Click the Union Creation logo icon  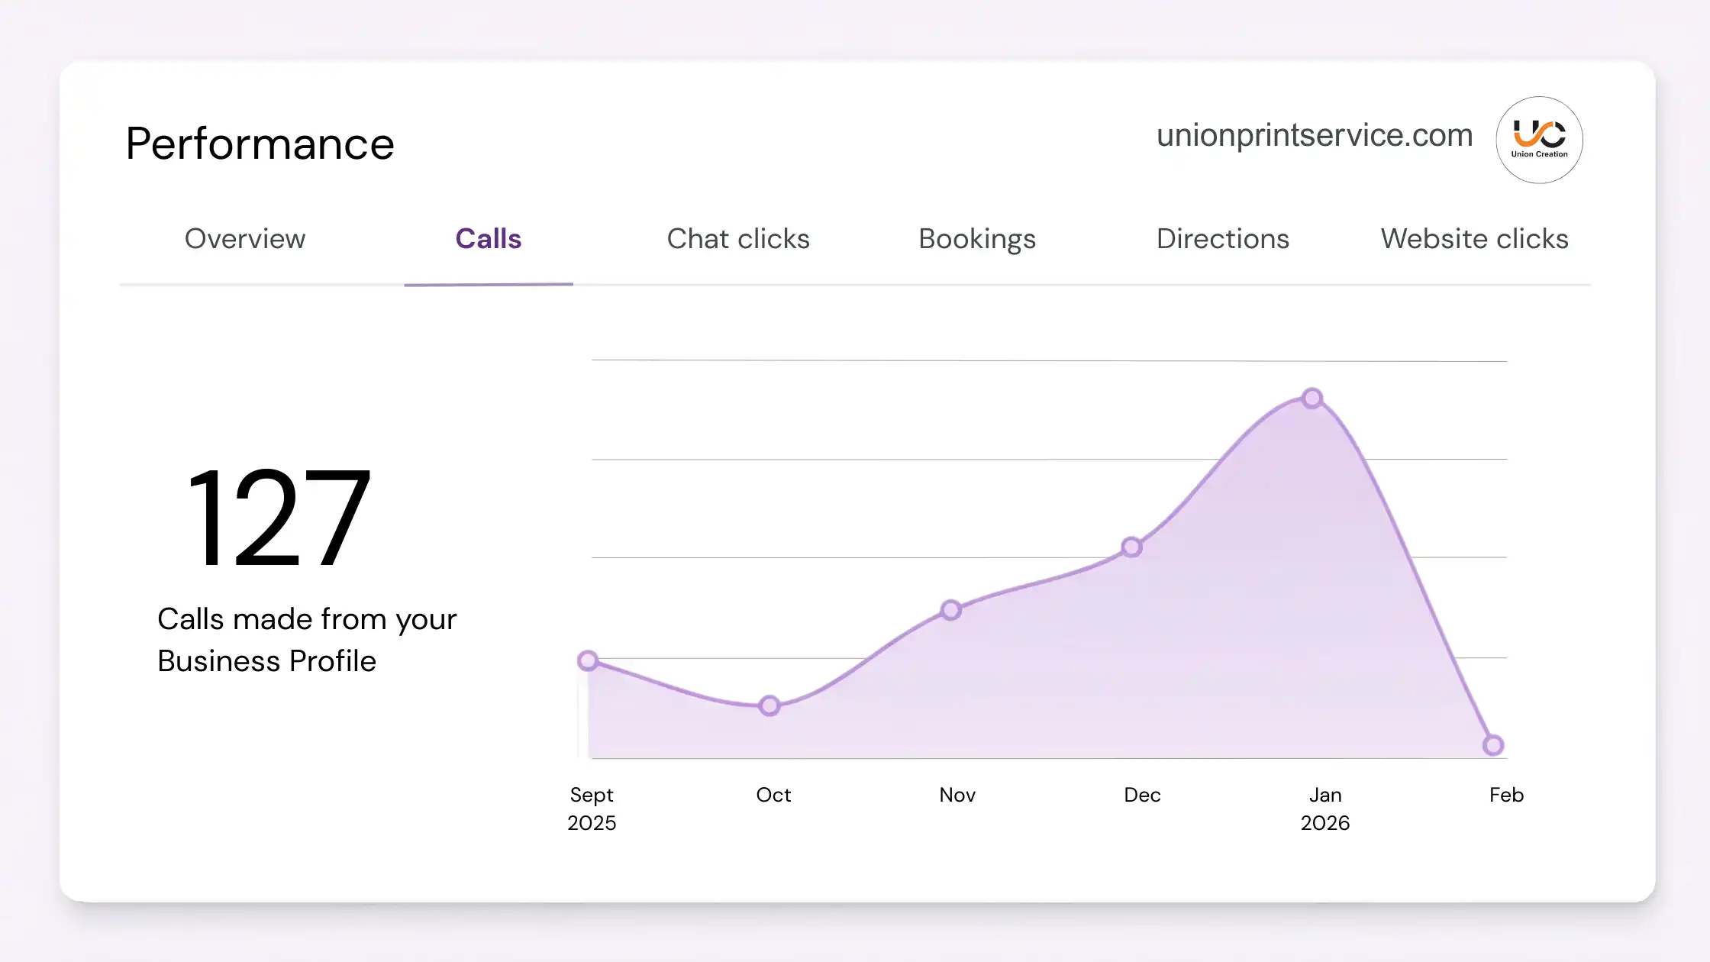[x=1539, y=140]
